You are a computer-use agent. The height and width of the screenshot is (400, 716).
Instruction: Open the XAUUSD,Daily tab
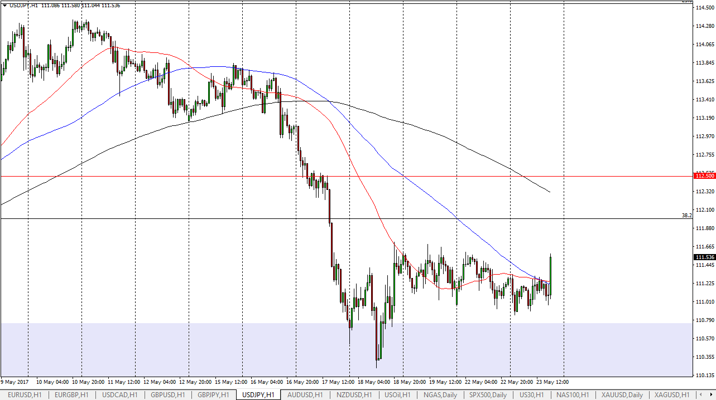622,395
